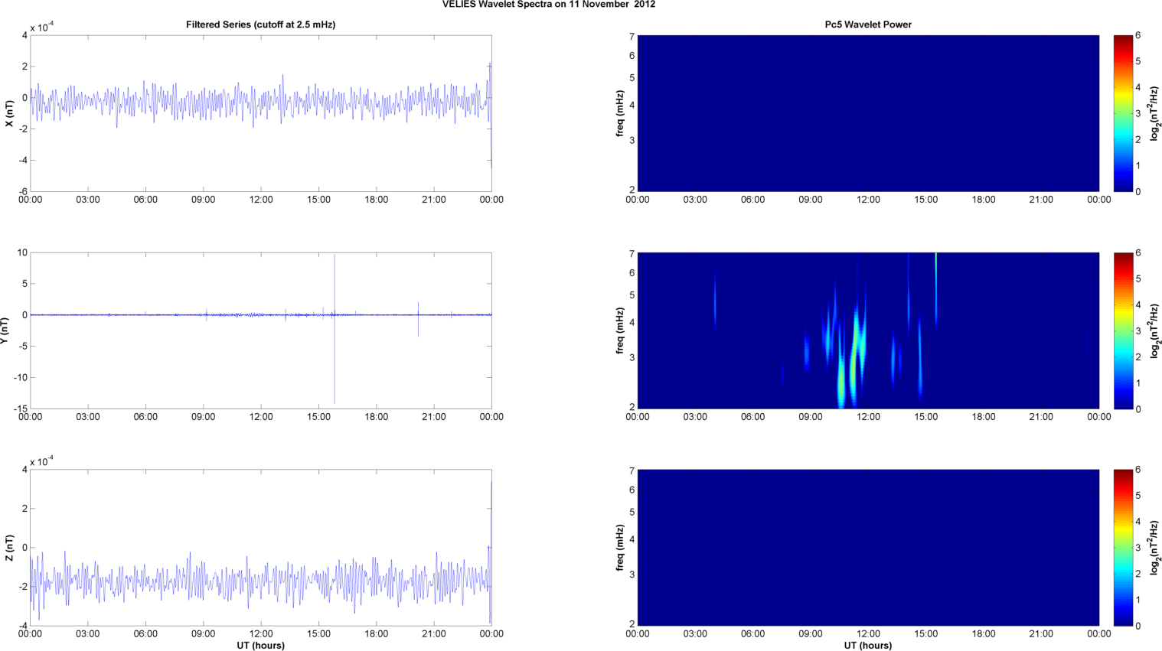Click the UT (hours) label under Z spectrogram
Image resolution: width=1162 pixels, height=651 pixels.
(868, 646)
